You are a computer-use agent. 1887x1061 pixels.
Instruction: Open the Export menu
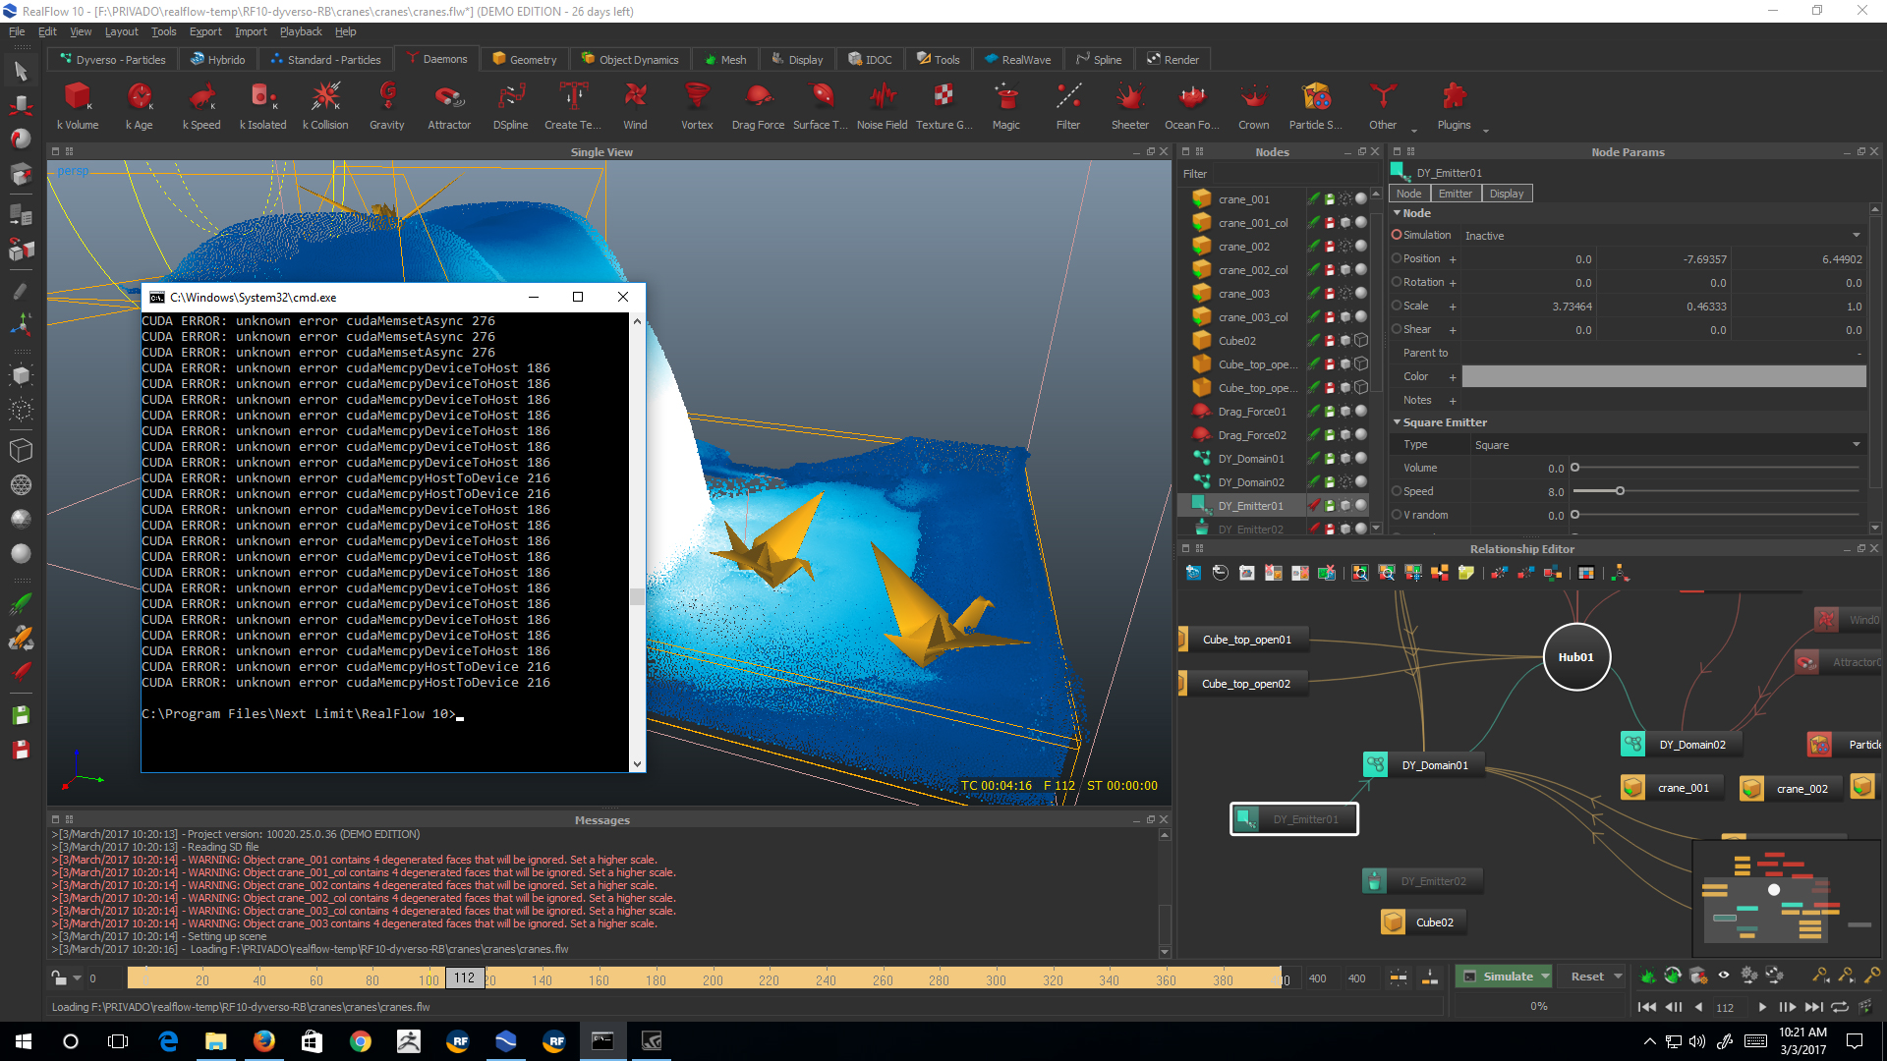point(205,31)
